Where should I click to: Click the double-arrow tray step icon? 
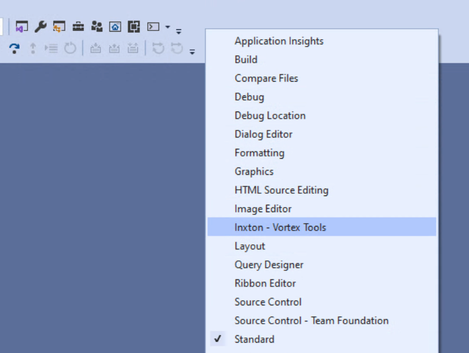point(133,48)
